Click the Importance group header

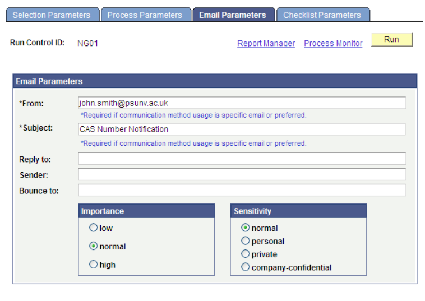click(x=146, y=211)
